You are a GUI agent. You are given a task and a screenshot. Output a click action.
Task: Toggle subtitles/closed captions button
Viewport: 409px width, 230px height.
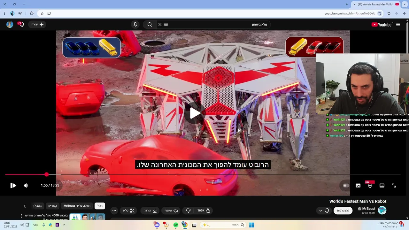pos(358,186)
